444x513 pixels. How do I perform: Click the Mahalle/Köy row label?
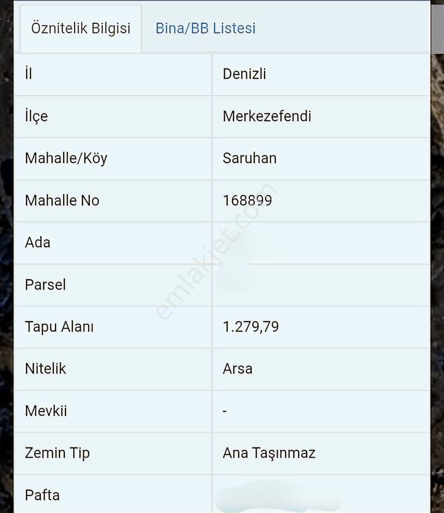click(66, 158)
